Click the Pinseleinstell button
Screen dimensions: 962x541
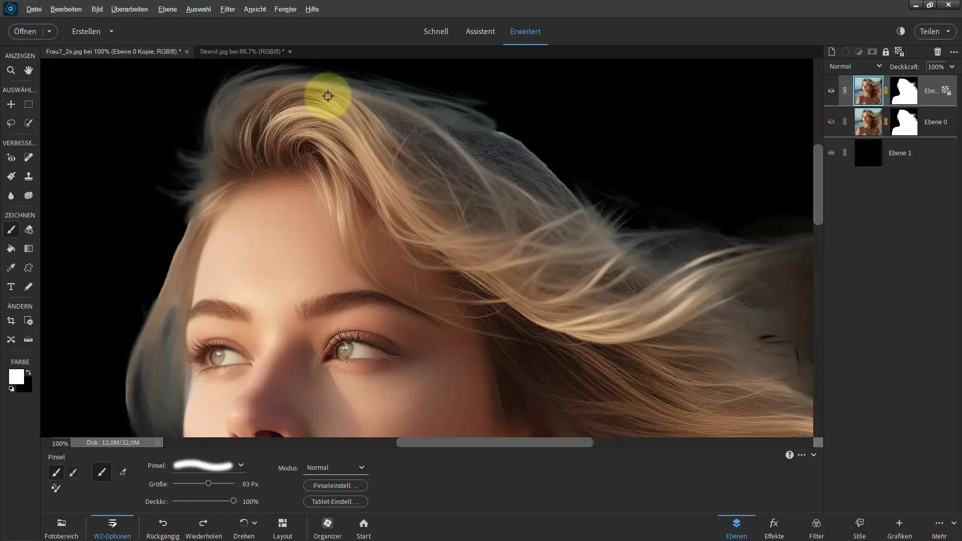click(x=335, y=485)
